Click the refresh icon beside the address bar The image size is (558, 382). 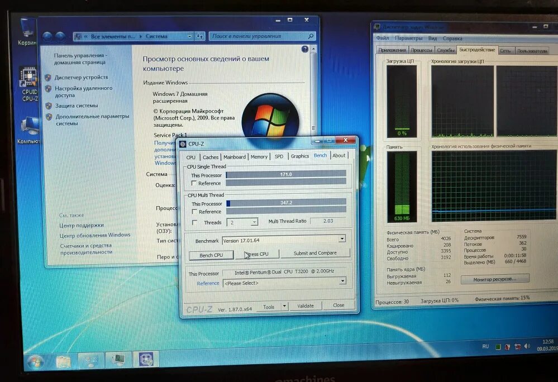click(199, 36)
